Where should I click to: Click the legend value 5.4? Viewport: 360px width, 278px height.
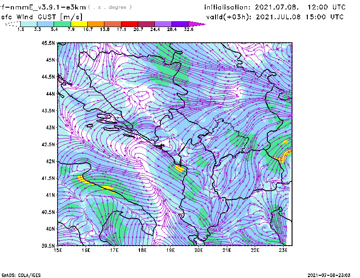click(54, 29)
